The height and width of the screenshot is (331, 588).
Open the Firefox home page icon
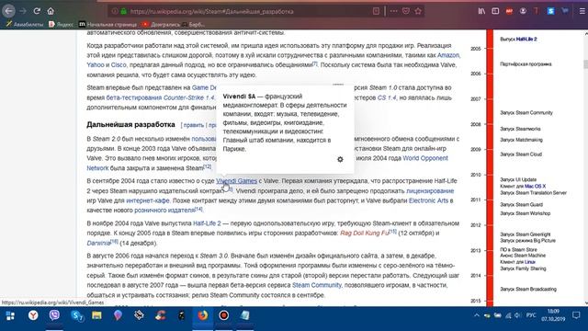pos(51,11)
